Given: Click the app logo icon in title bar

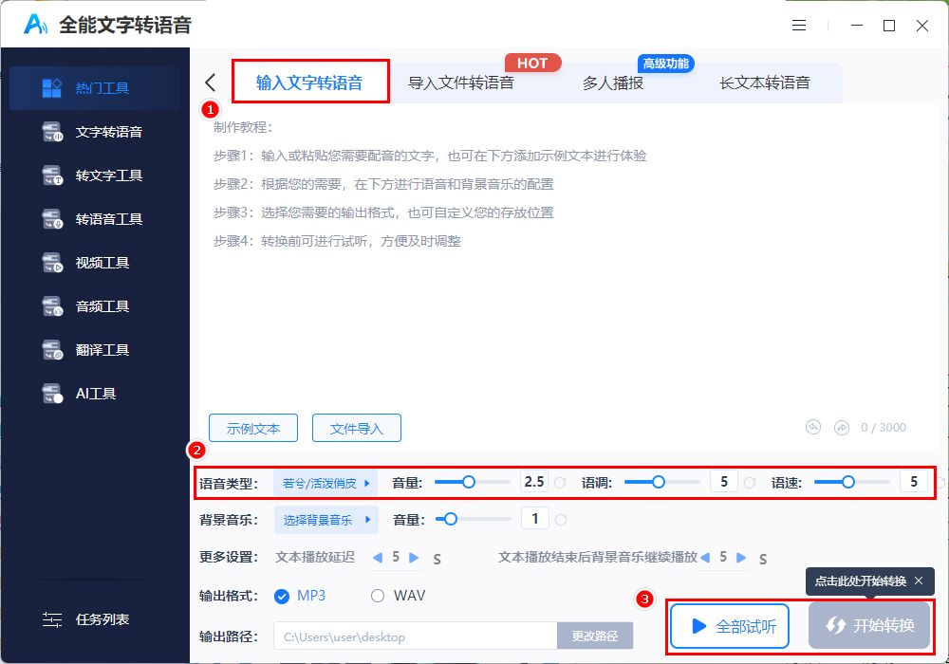Looking at the screenshot, I should point(35,25).
